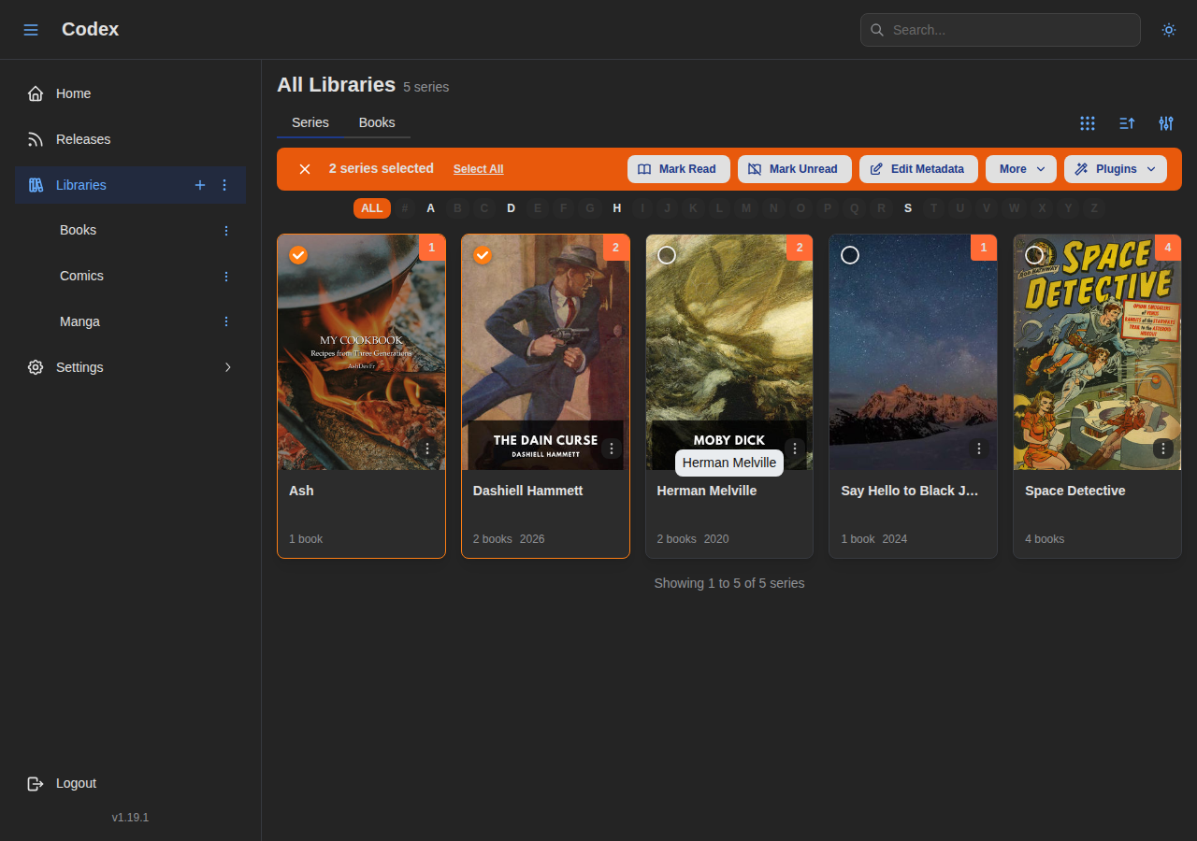Viewport: 1197px width, 841px height.
Task: Open The Dain Curse cover thumbnail
Action: click(x=545, y=352)
